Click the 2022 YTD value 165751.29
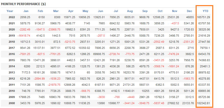 click(204, 17)
